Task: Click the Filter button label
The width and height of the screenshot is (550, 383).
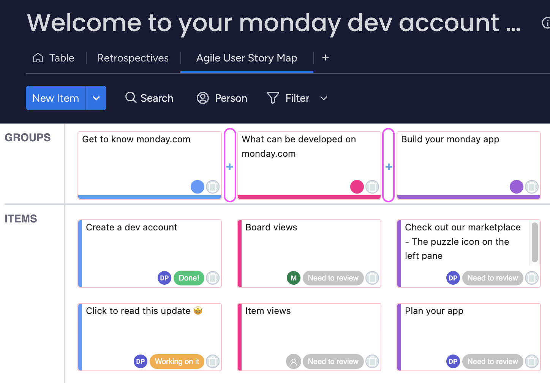Action: (297, 98)
